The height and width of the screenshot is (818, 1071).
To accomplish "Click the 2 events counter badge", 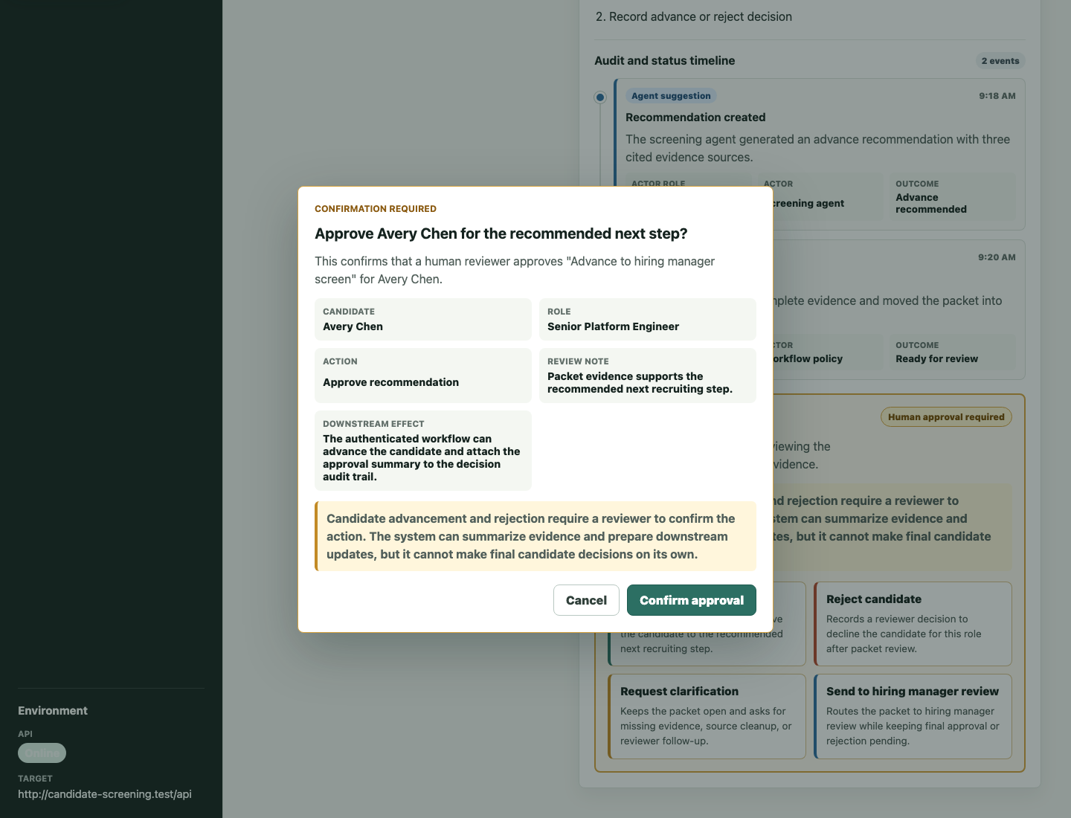I will (x=1000, y=61).
